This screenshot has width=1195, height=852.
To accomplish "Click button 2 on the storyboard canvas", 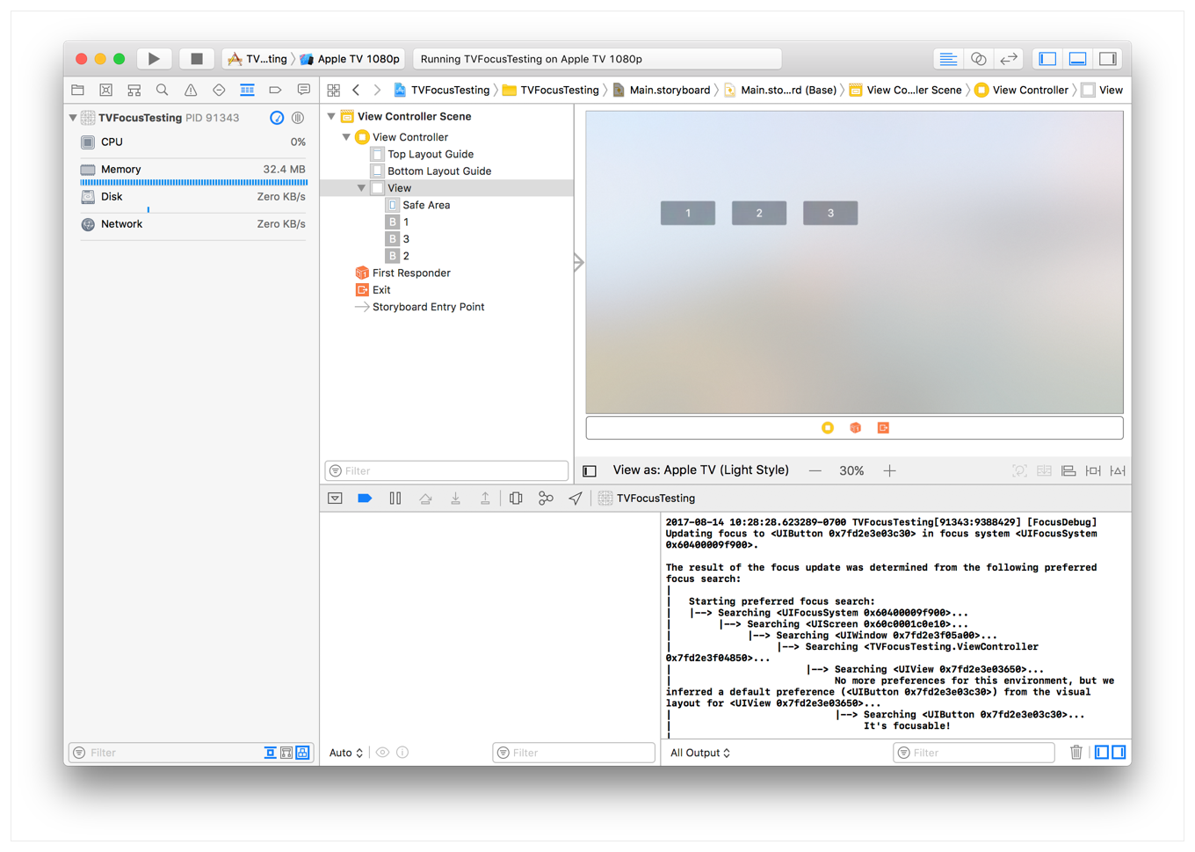I will click(x=759, y=213).
